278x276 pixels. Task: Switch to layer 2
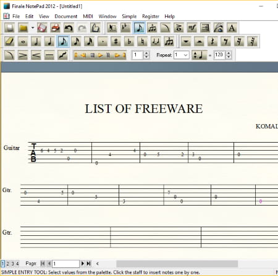click(x=8, y=264)
